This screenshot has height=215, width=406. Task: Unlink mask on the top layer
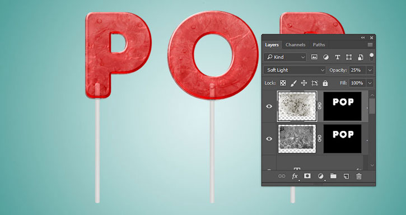point(320,106)
